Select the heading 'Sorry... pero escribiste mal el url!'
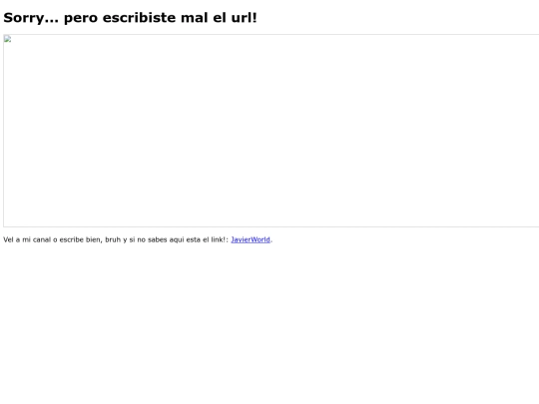 [131, 18]
